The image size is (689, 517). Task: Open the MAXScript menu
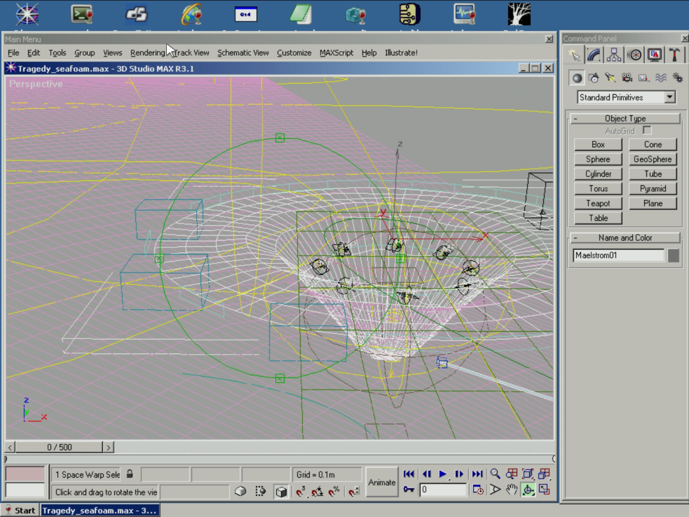click(x=336, y=53)
